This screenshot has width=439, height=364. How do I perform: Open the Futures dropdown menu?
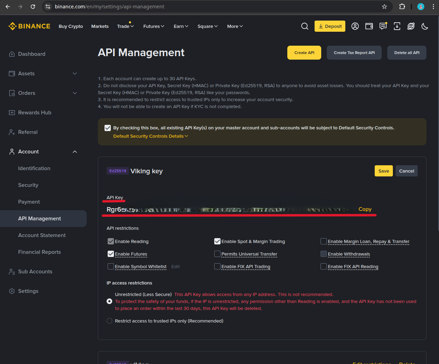(154, 26)
